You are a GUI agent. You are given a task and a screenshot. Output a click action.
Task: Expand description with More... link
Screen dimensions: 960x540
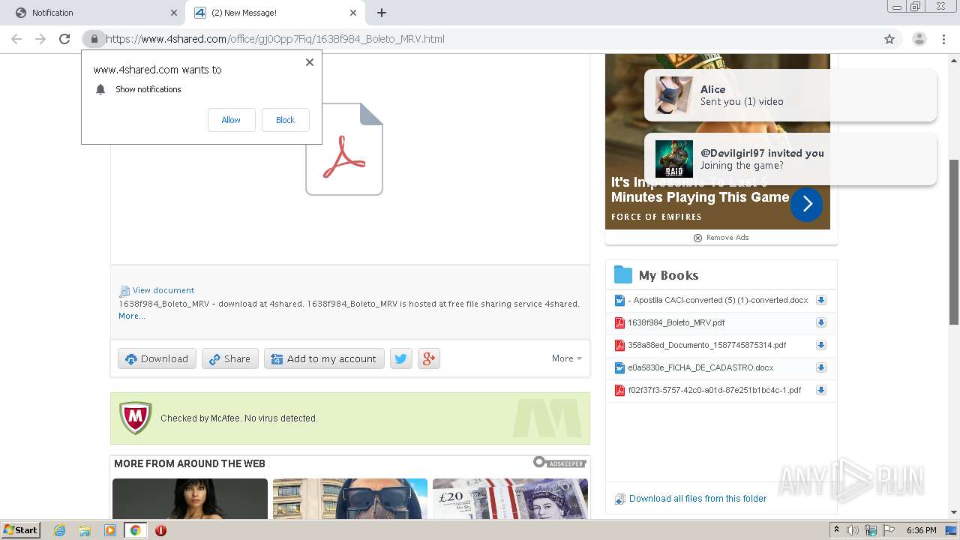coord(132,316)
